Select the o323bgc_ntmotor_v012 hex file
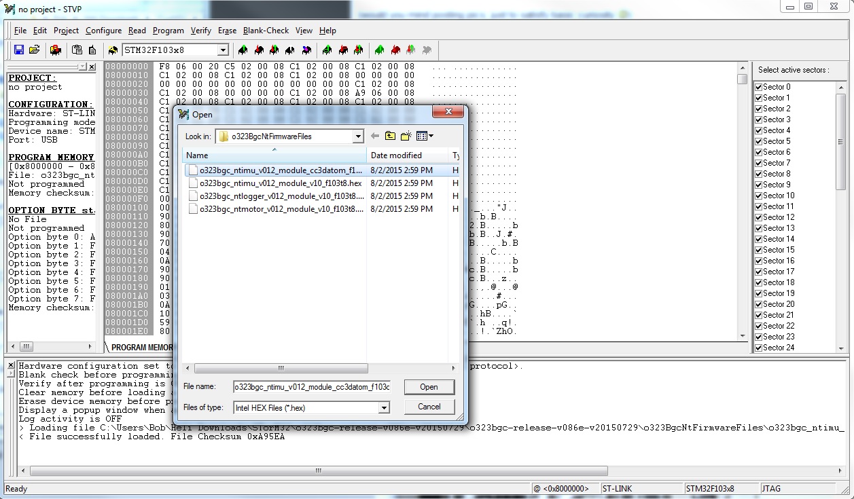The width and height of the screenshot is (854, 499). (x=282, y=209)
